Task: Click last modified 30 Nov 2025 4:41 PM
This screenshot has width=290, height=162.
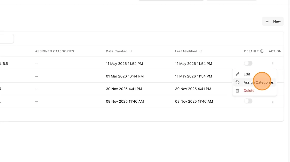Action: coord(193,89)
